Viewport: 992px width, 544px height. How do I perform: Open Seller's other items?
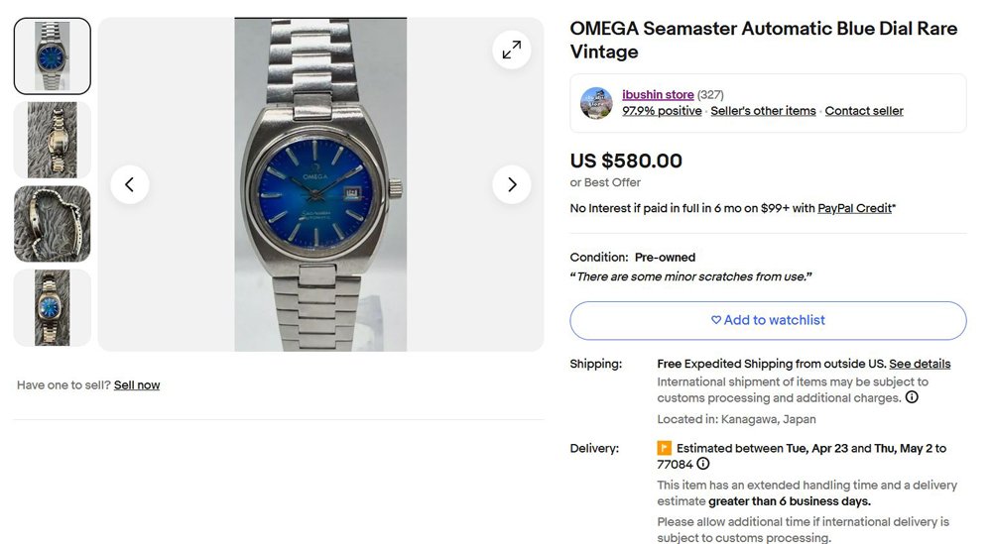click(763, 111)
